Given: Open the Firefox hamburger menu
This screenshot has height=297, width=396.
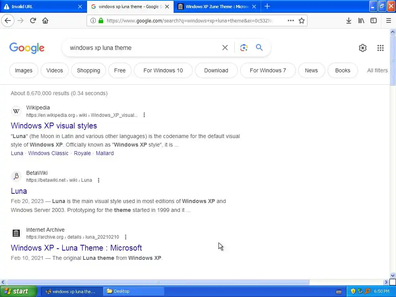Looking at the screenshot, I should (388, 20).
